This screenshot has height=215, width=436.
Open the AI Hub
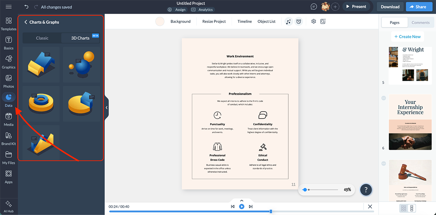click(8, 206)
